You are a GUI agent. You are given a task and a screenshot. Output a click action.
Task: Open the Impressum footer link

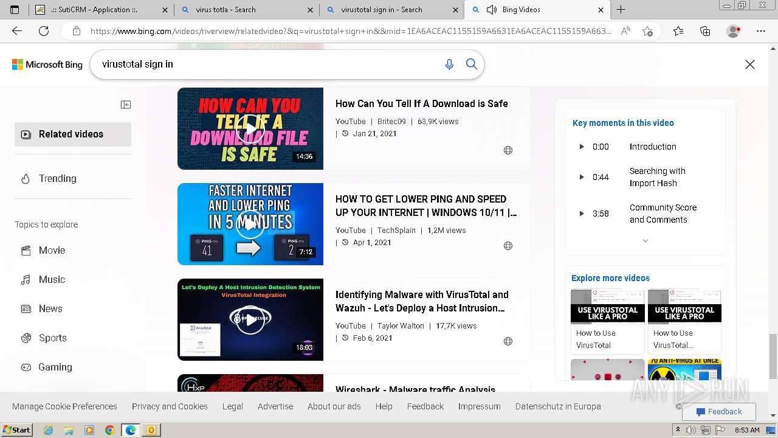point(480,406)
